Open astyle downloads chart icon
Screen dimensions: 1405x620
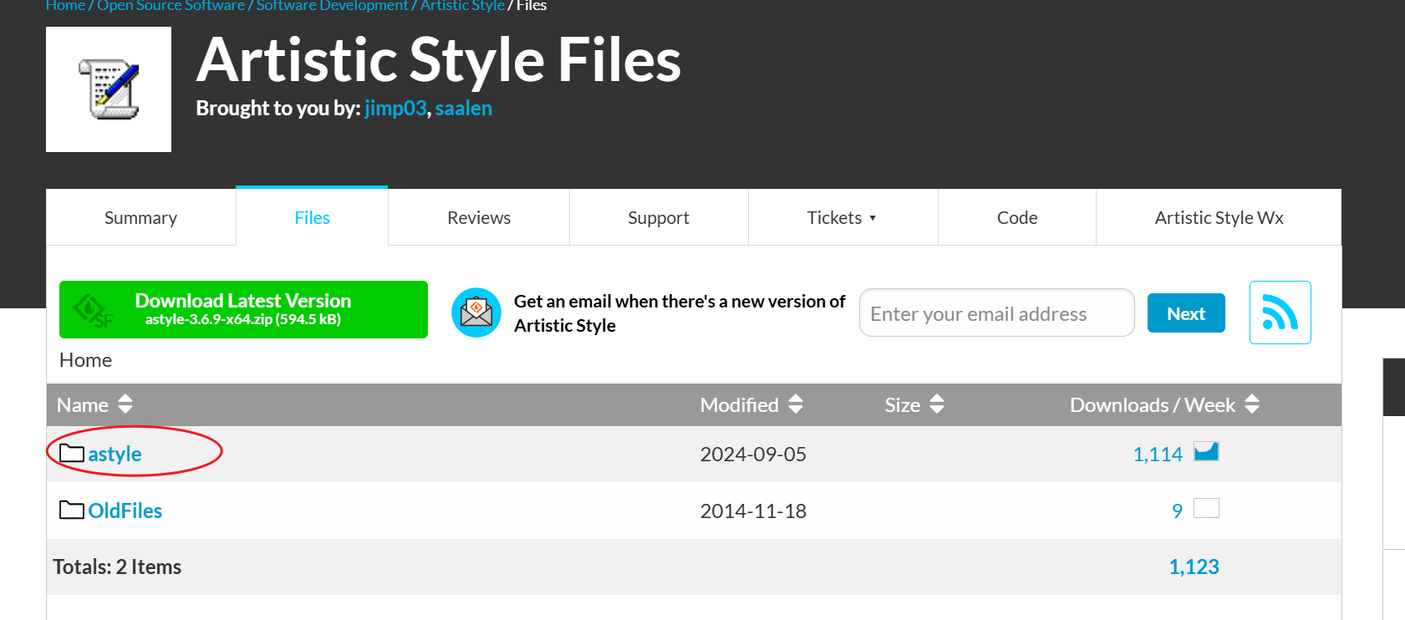click(x=1206, y=452)
